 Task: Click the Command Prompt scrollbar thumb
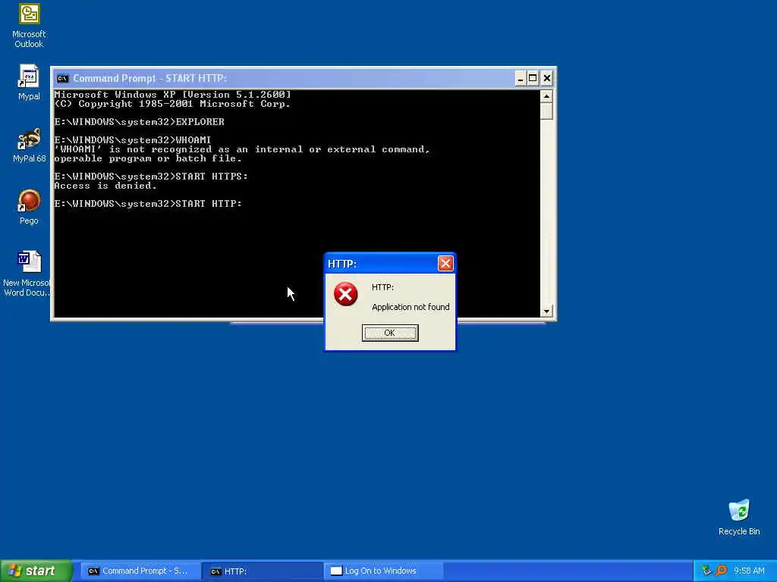tap(546, 111)
